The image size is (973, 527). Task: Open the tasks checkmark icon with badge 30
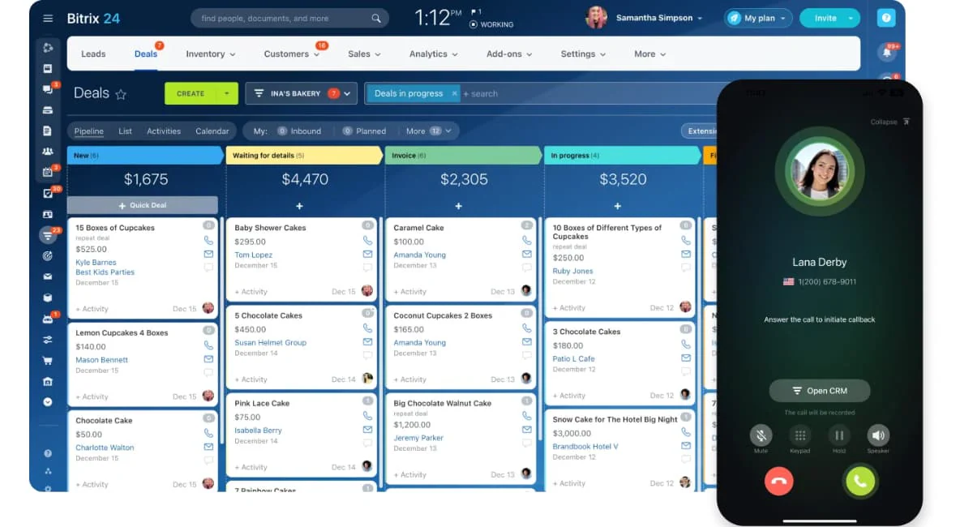(48, 194)
